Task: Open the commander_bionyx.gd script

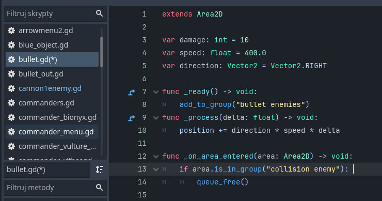Action: (52, 117)
